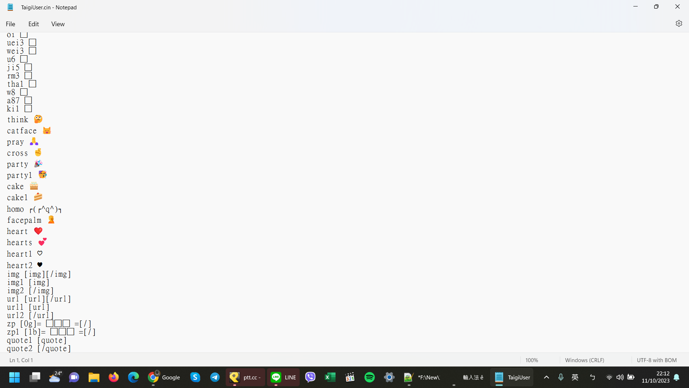Click the 'quote2 [/quote]' line
The width and height of the screenshot is (689, 388).
coord(39,348)
